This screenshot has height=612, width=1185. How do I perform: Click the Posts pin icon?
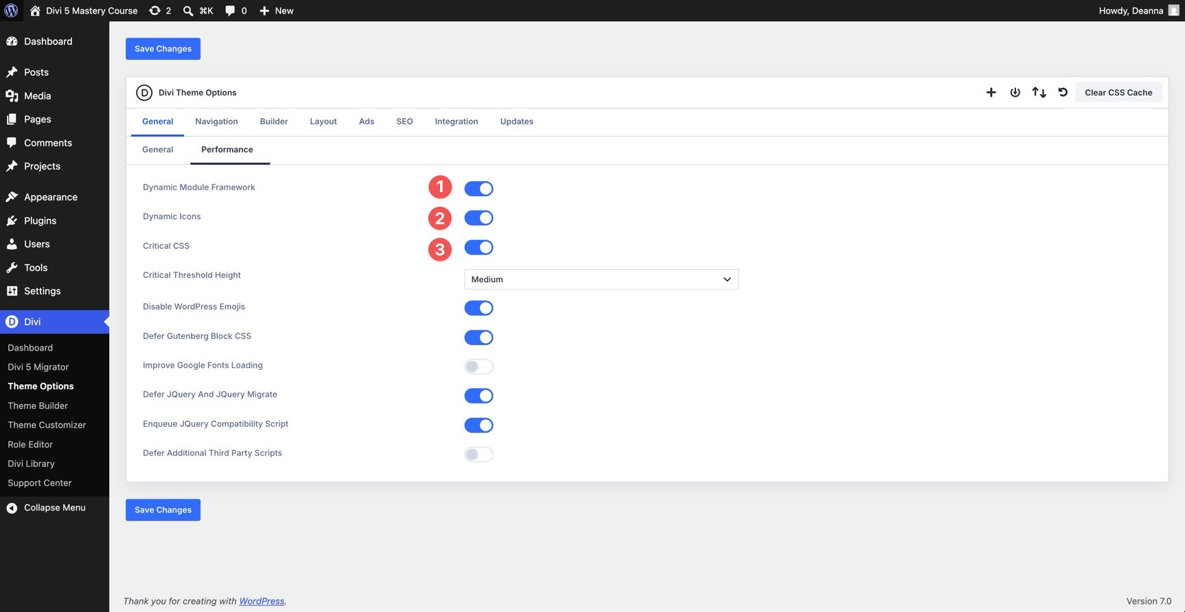[12, 72]
